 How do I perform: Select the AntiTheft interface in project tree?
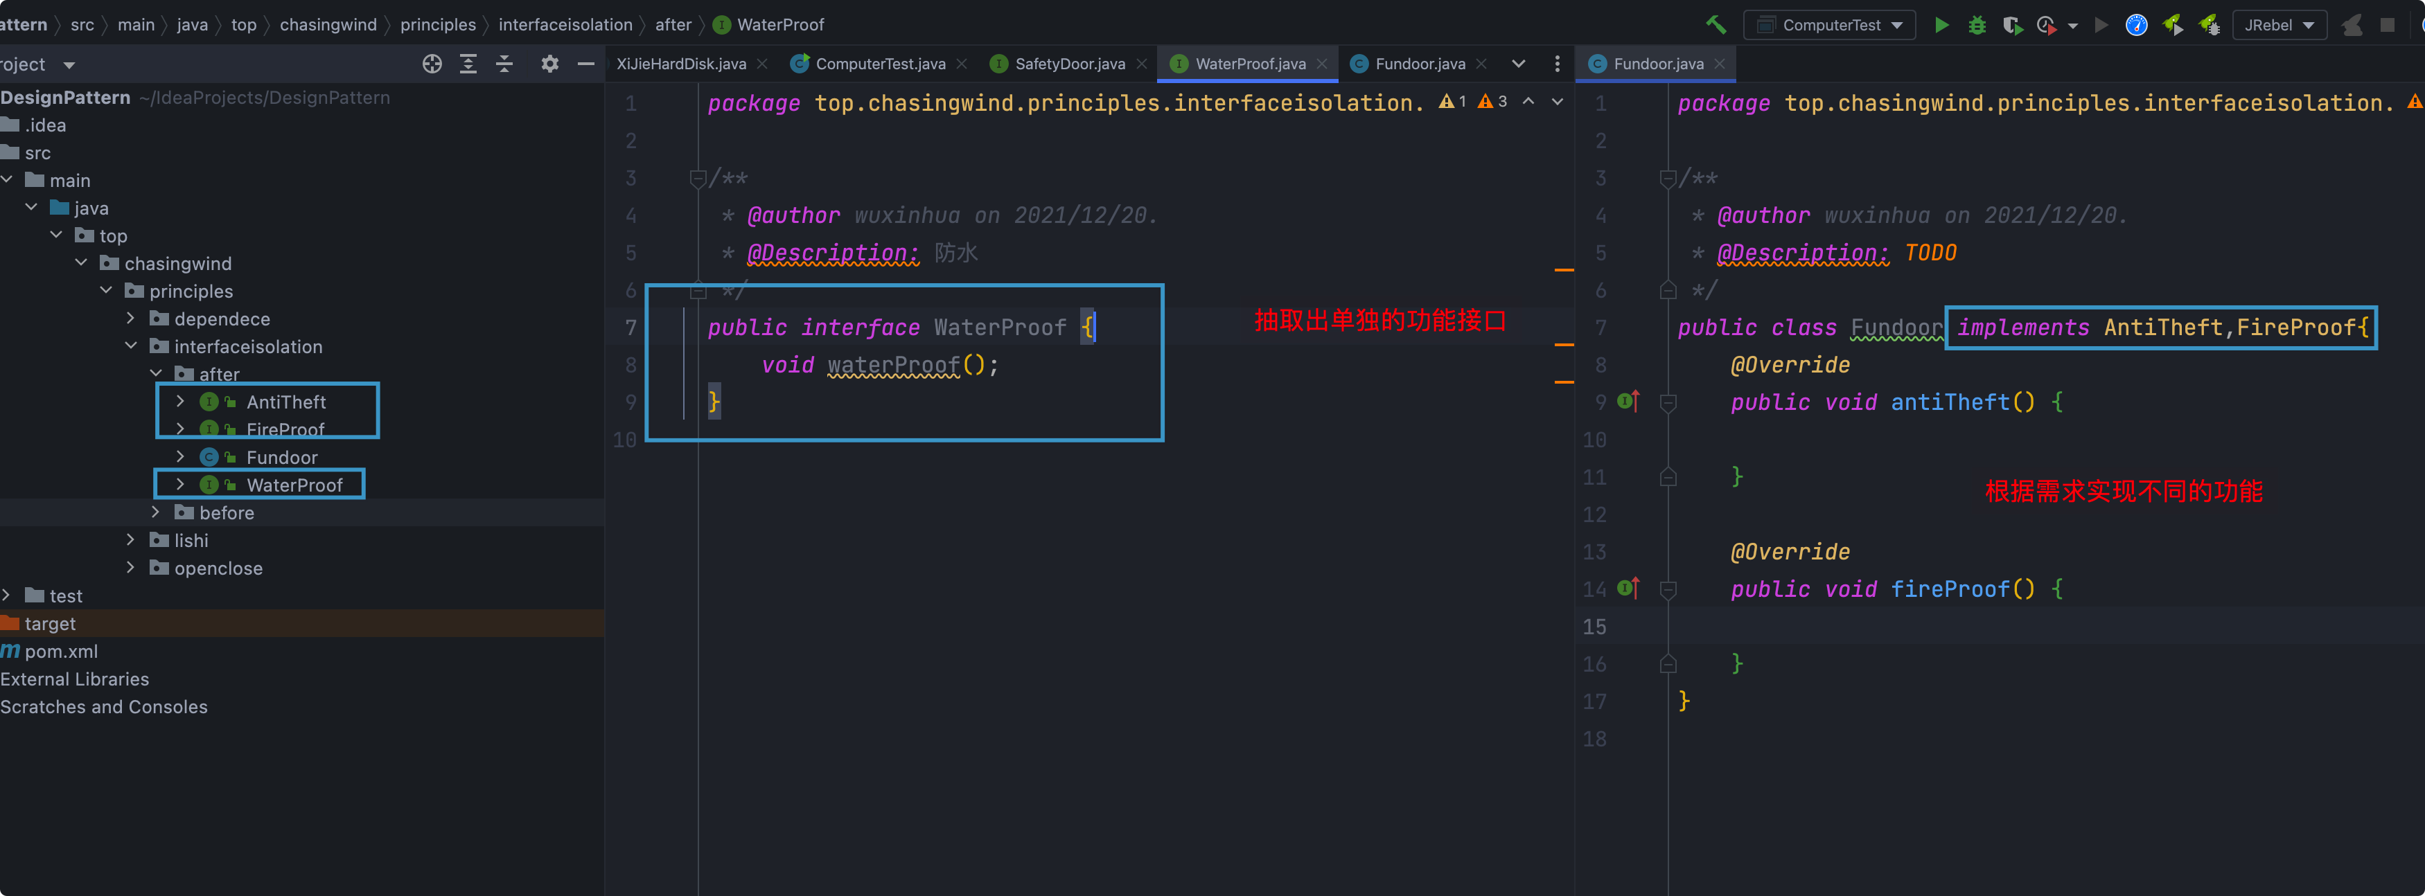click(285, 402)
